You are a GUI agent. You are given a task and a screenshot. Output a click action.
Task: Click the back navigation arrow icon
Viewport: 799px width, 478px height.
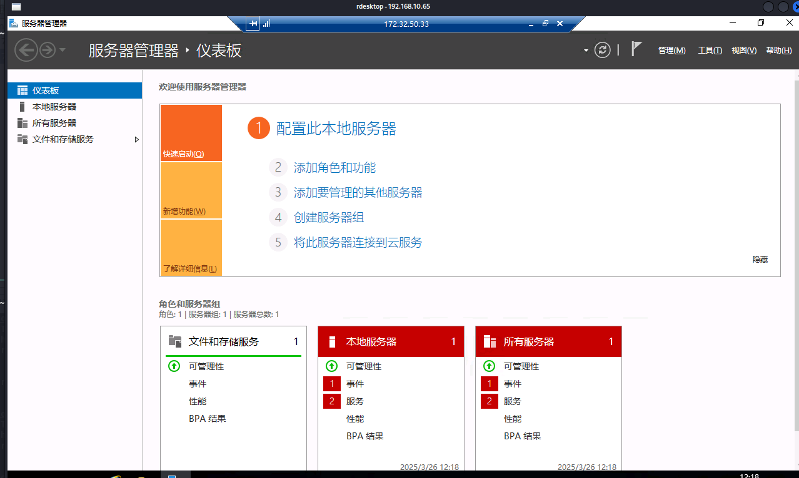point(26,50)
